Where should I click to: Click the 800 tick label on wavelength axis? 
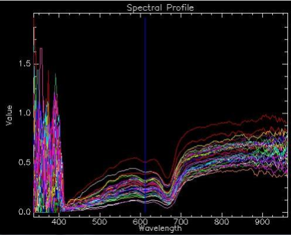(x=222, y=222)
